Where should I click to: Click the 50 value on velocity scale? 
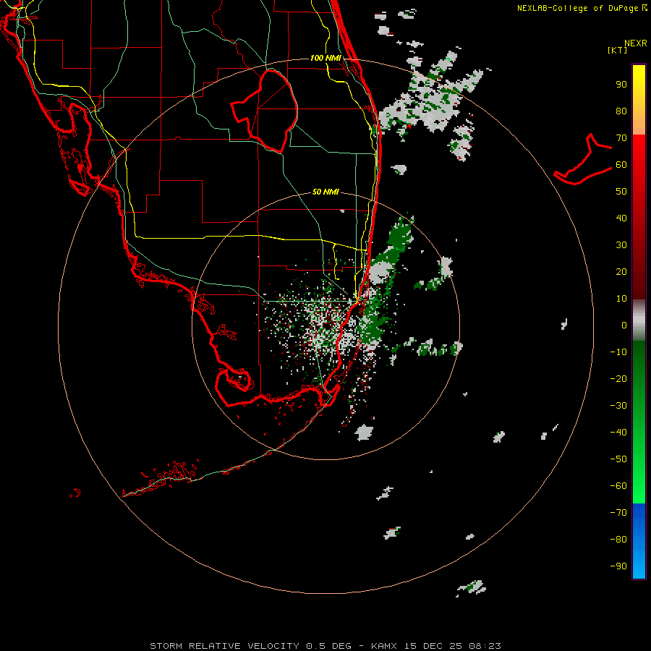click(x=621, y=192)
